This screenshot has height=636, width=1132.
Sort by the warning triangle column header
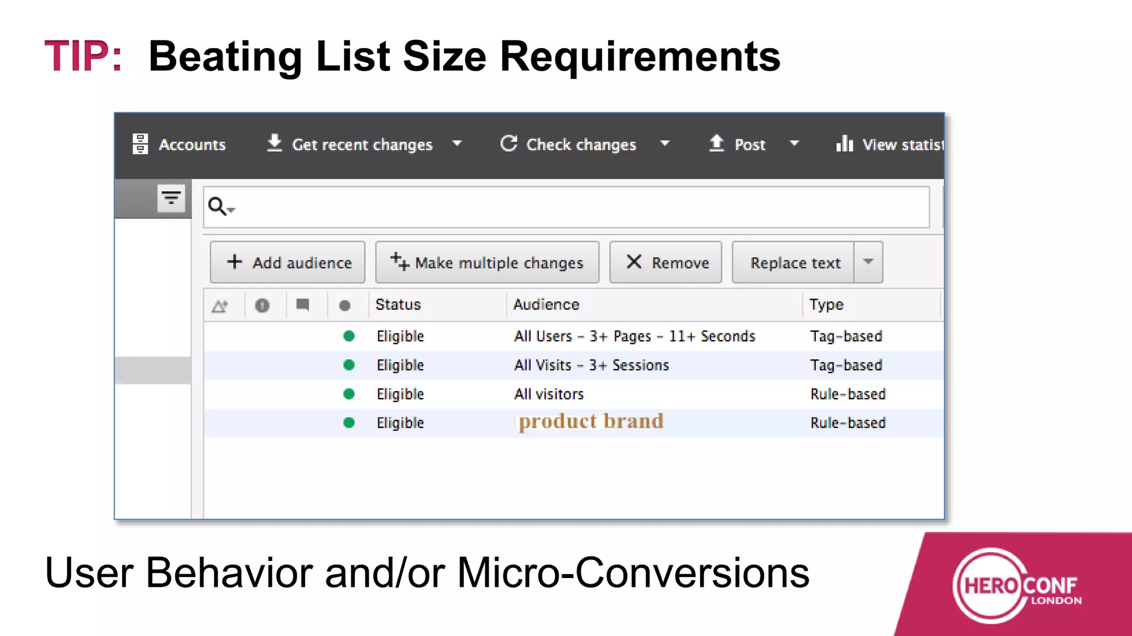coord(220,305)
